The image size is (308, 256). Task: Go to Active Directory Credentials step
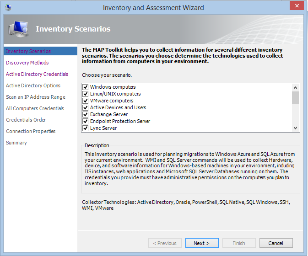click(x=37, y=74)
